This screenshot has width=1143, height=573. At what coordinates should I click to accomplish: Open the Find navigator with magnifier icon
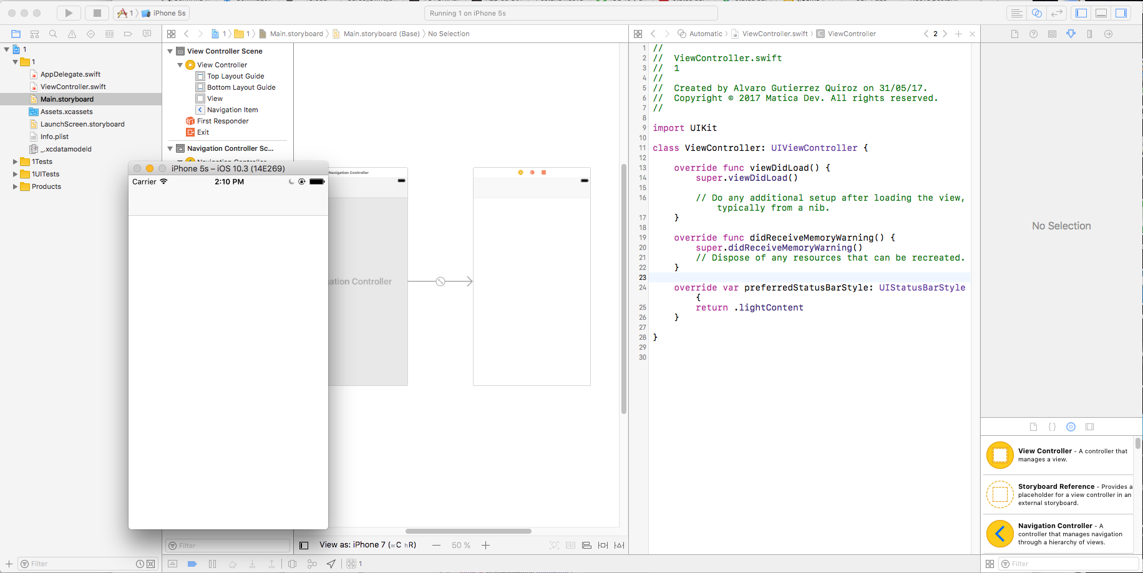coord(54,34)
